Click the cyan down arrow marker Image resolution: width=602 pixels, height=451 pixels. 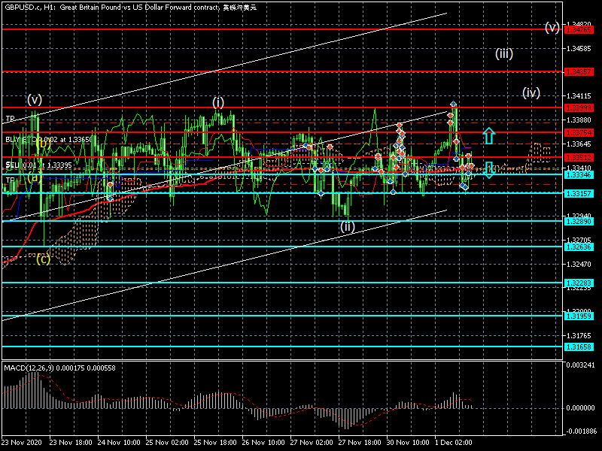click(489, 170)
